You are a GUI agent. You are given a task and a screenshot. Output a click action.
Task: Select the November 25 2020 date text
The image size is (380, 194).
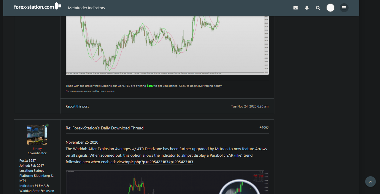tap(82, 142)
